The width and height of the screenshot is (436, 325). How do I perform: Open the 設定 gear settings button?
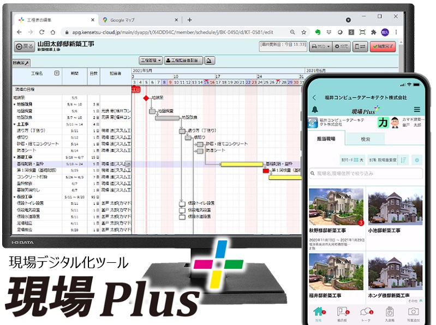(x=342, y=46)
